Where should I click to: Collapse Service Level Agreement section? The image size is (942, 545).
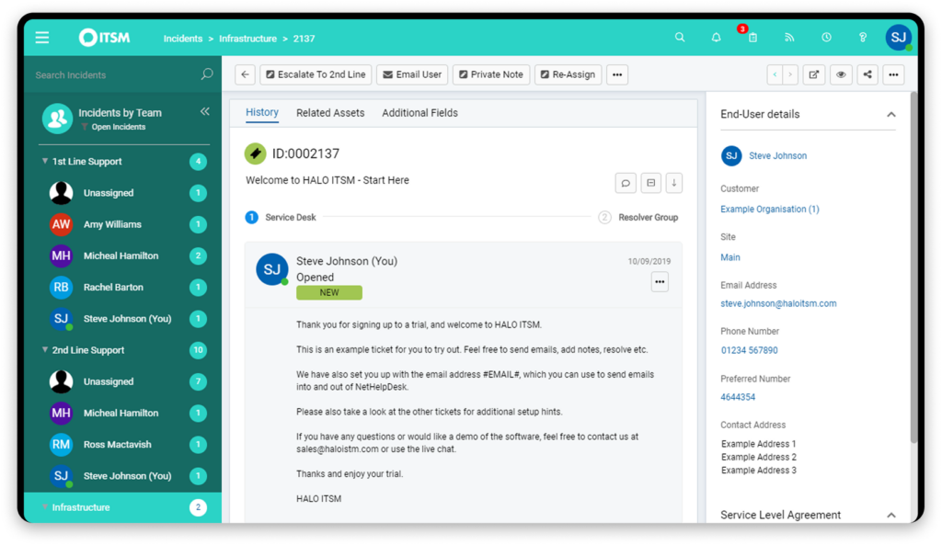click(890, 515)
